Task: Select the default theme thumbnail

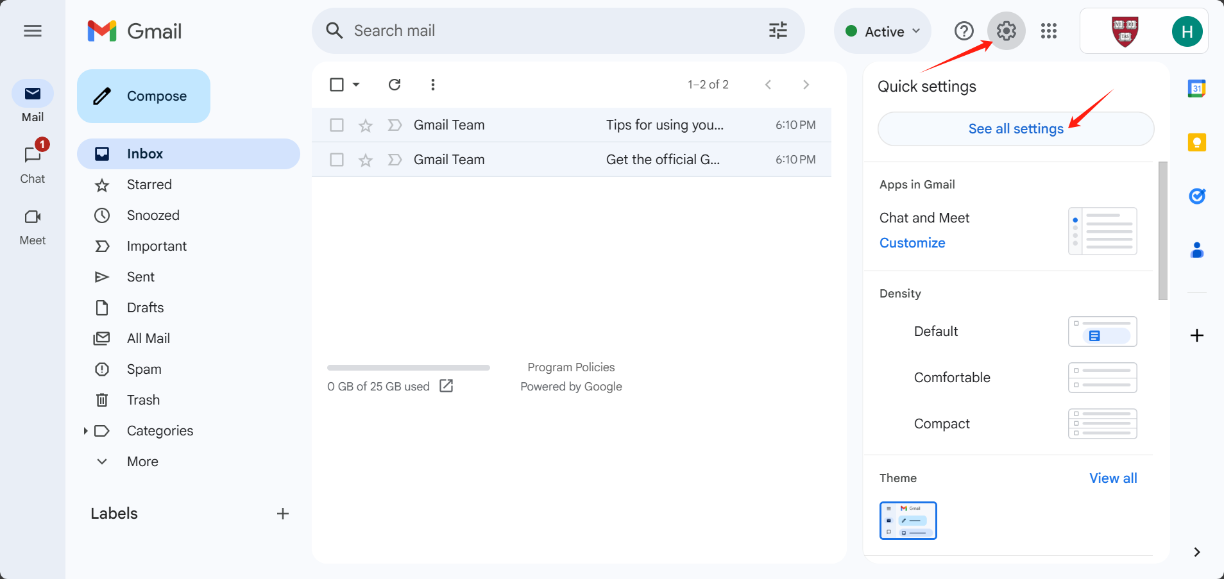Action: 908,521
